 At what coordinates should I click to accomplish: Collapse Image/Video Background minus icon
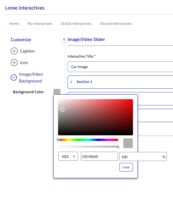point(14,78)
